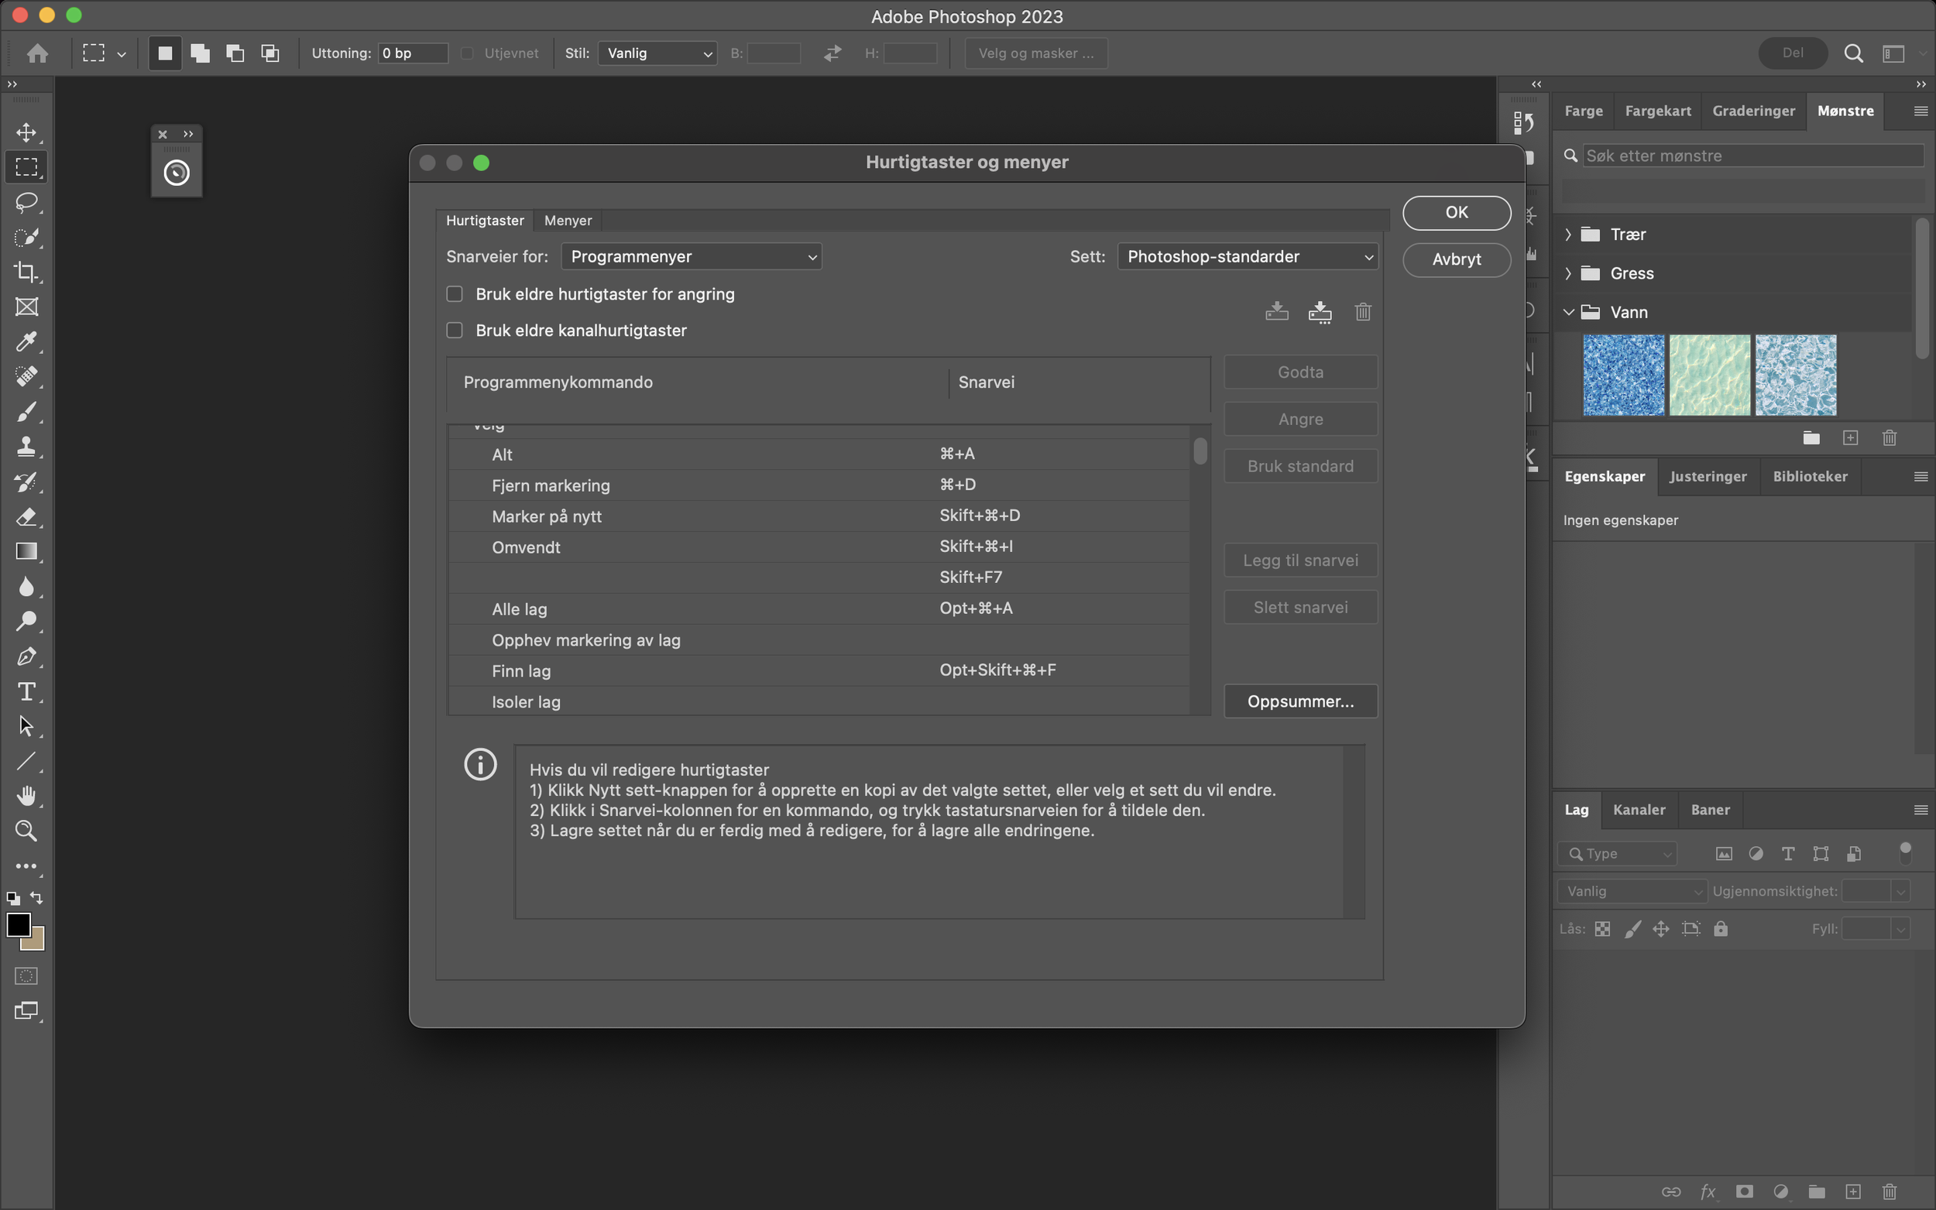Switch to the Kanaler tab
This screenshot has height=1210, width=1936.
coord(1639,810)
